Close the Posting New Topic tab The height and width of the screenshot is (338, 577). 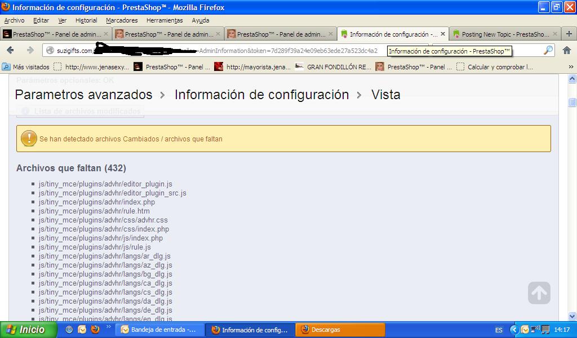555,34
